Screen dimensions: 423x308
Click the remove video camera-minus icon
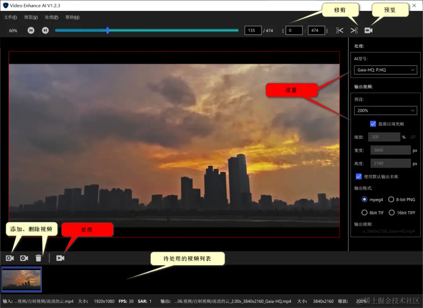point(24,258)
